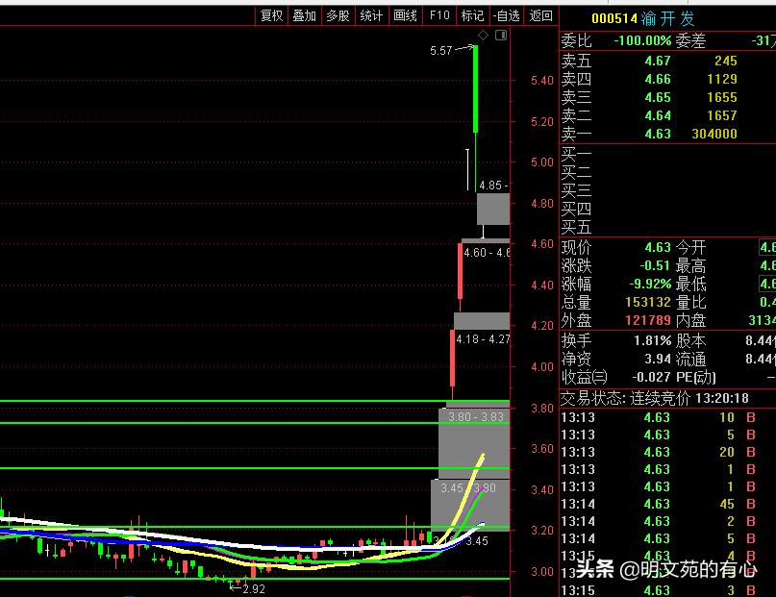Select the 卖五 row at 4.67
This screenshot has height=597, width=776.
coord(667,61)
